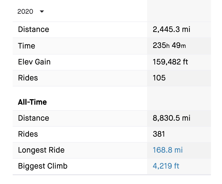Click the 8,830.5 mi all-time distance
This screenshot has height=184, width=222.
(171, 118)
